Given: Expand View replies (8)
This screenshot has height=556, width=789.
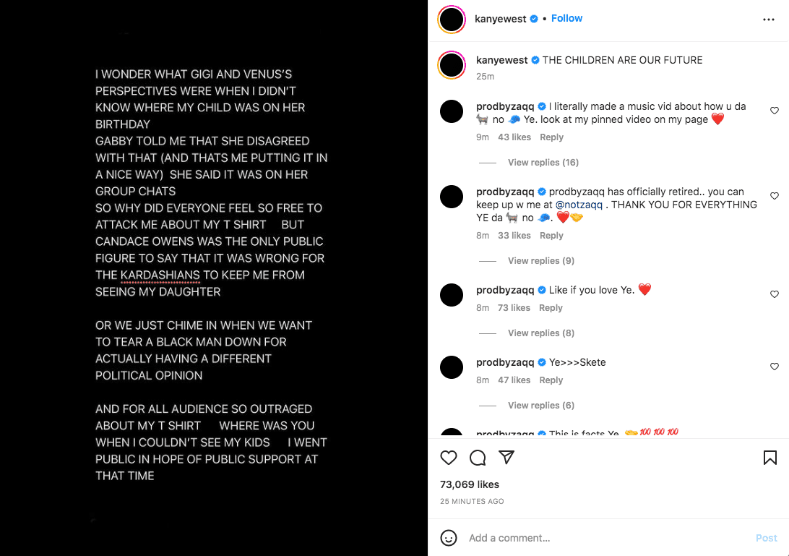Looking at the screenshot, I should (541, 333).
